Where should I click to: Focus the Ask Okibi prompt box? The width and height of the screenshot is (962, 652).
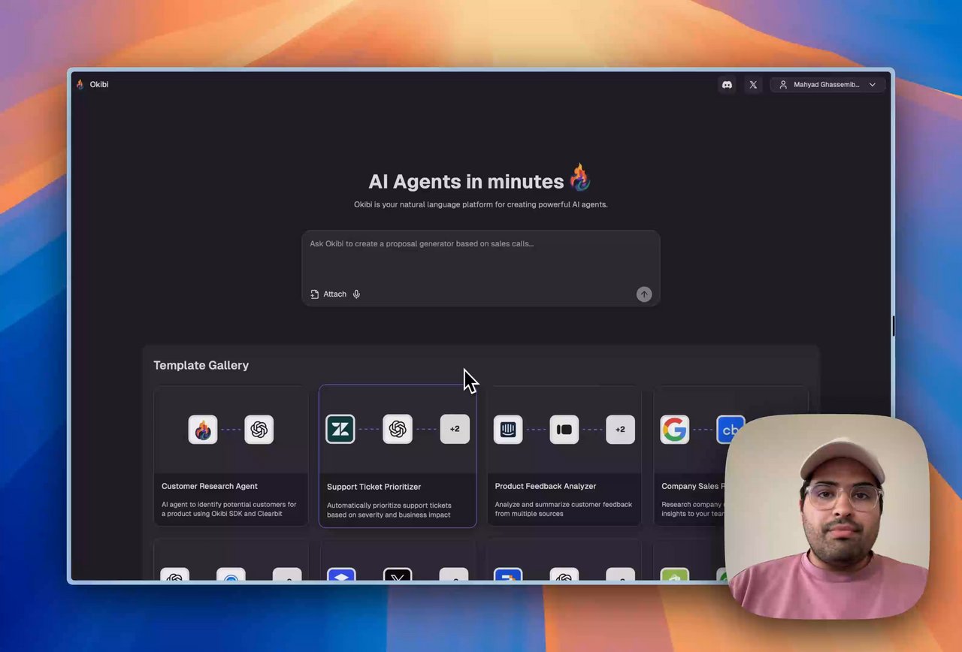tap(481, 268)
